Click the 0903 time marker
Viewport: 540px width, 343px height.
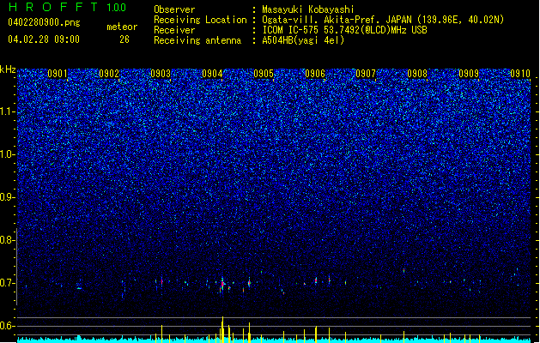pyautogui.click(x=161, y=74)
